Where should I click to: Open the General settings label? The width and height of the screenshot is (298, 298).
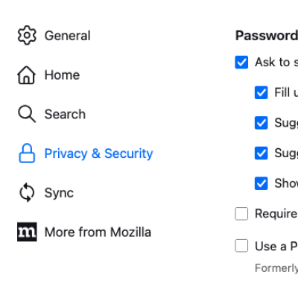click(67, 36)
